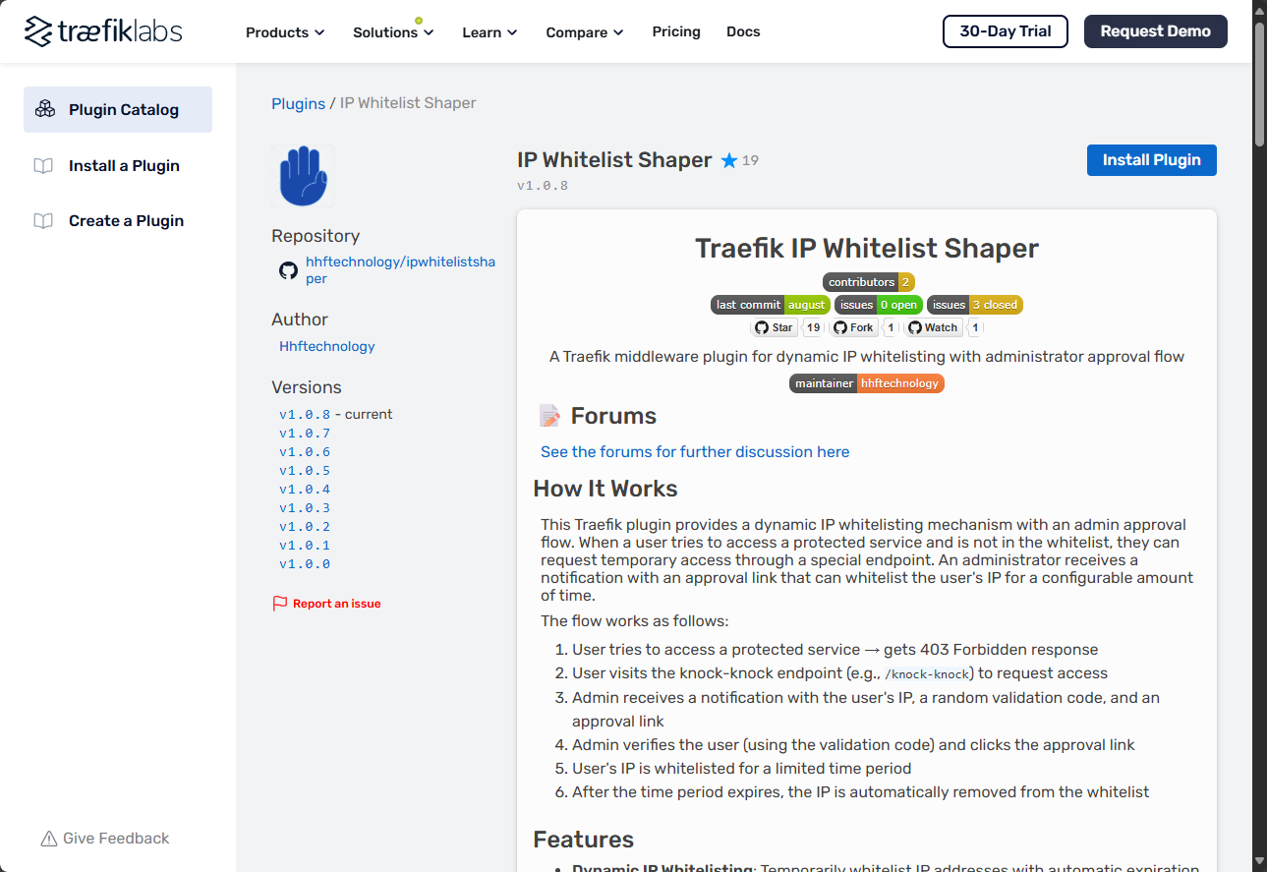Click the maintainer hhftechnology badge
Screen dimensions: 1267x872
click(867, 383)
